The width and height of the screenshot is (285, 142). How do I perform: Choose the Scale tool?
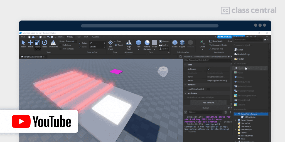point(38,44)
